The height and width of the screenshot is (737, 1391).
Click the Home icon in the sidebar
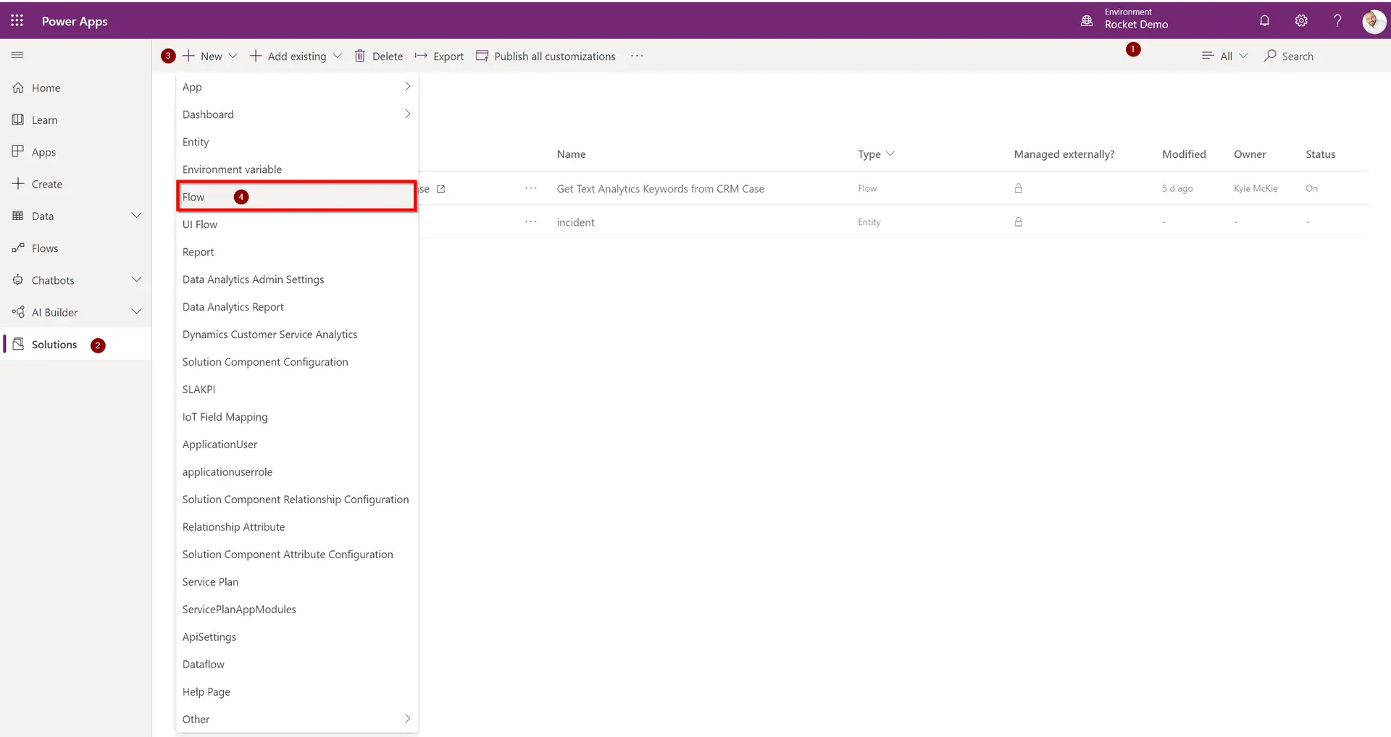(x=18, y=88)
